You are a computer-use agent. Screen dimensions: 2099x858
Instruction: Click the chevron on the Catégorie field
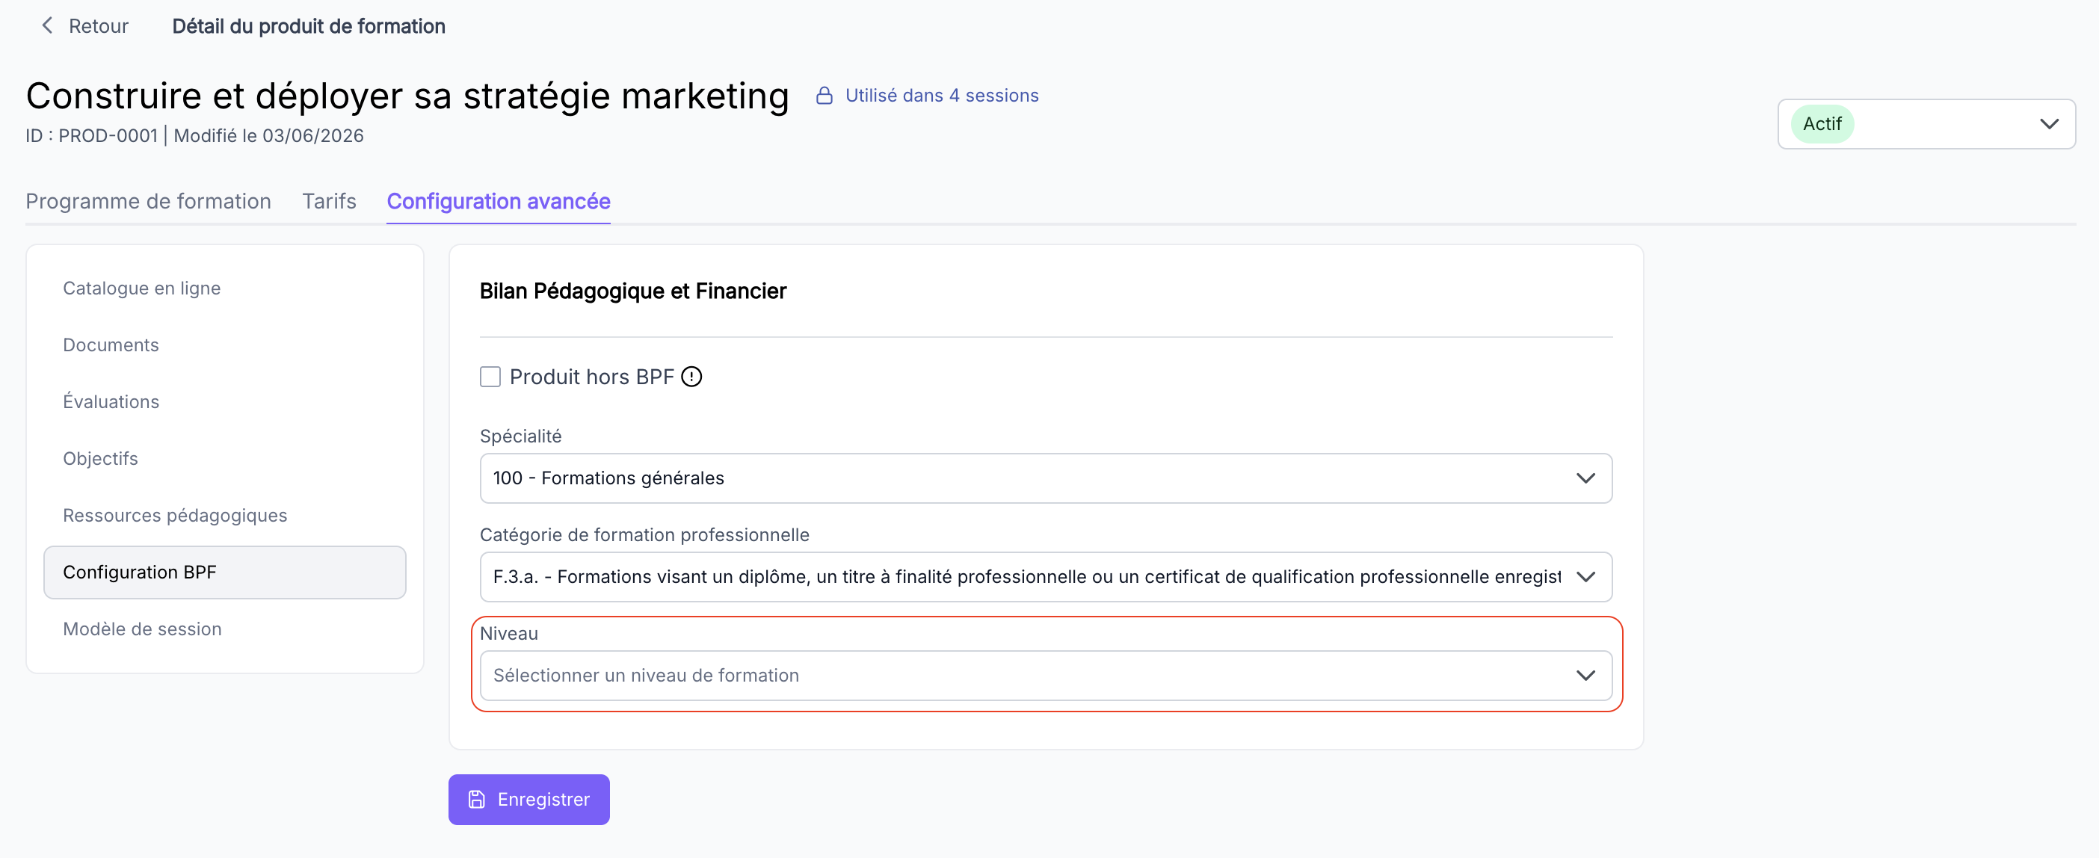tap(1585, 577)
